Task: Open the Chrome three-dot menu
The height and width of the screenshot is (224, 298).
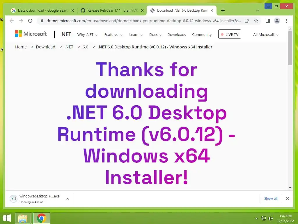Action: coord(286,21)
